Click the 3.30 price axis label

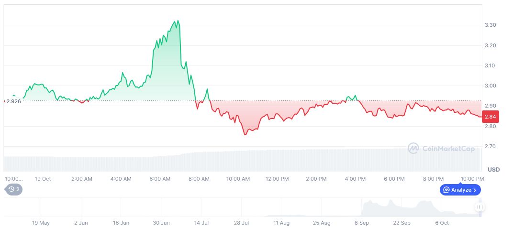[x=490, y=25]
